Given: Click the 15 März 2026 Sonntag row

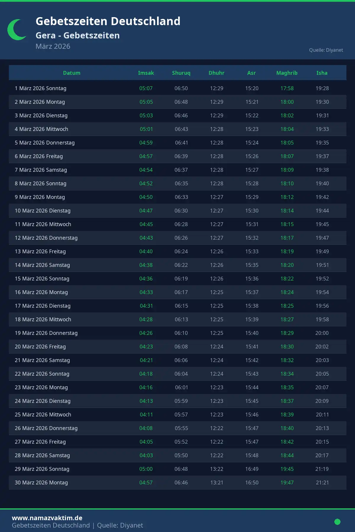Looking at the screenshot, I should pyautogui.click(x=42, y=279).
